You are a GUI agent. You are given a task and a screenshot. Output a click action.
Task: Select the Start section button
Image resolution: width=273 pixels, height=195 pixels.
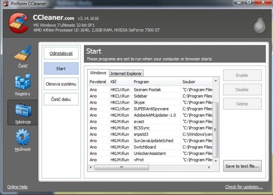(61, 68)
